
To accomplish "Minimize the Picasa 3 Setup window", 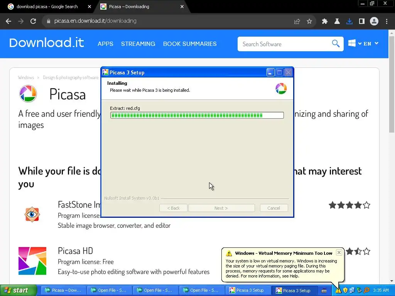I will 270,72.
